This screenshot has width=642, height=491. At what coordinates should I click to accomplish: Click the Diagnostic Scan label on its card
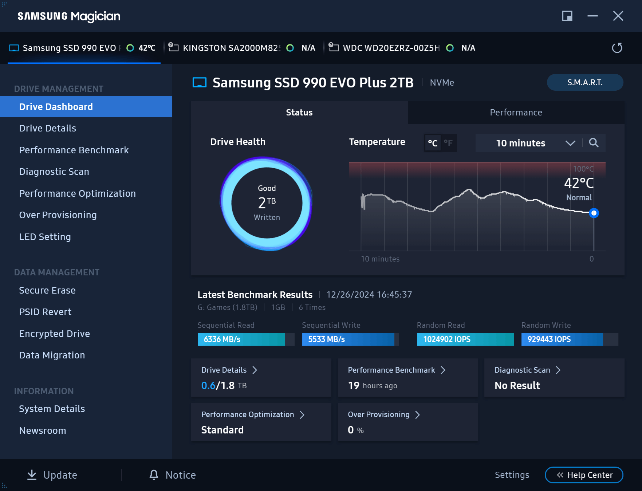pyautogui.click(x=522, y=370)
